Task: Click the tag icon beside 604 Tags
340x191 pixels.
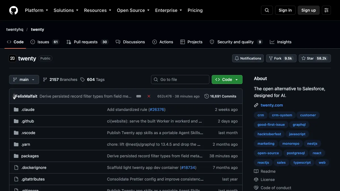Action: pyautogui.click(x=82, y=80)
